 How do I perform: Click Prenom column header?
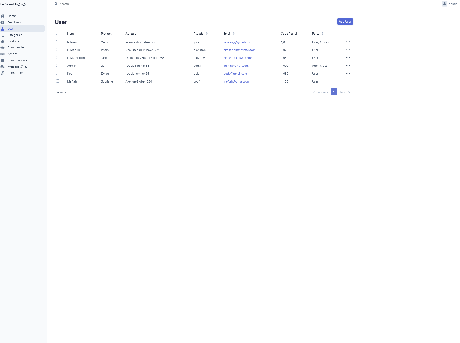click(106, 34)
